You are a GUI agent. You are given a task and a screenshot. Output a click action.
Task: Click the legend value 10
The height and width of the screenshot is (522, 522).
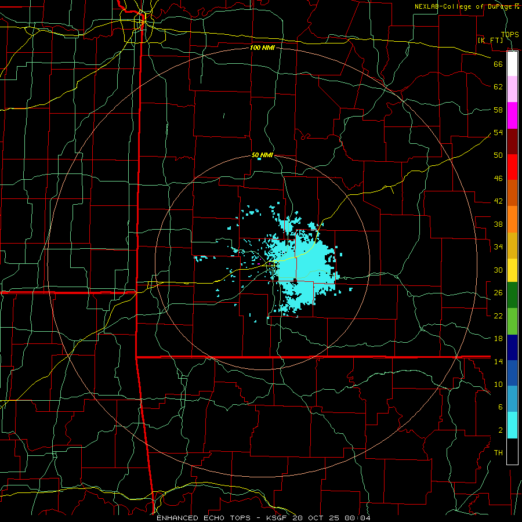pyautogui.click(x=498, y=385)
